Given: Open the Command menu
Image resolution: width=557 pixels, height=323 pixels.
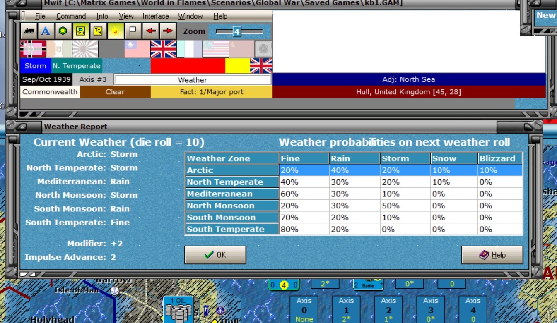Looking at the screenshot, I should point(71,16).
